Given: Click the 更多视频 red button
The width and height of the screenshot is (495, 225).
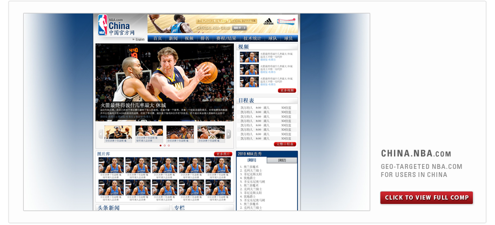Looking at the screenshot, I should [286, 91].
